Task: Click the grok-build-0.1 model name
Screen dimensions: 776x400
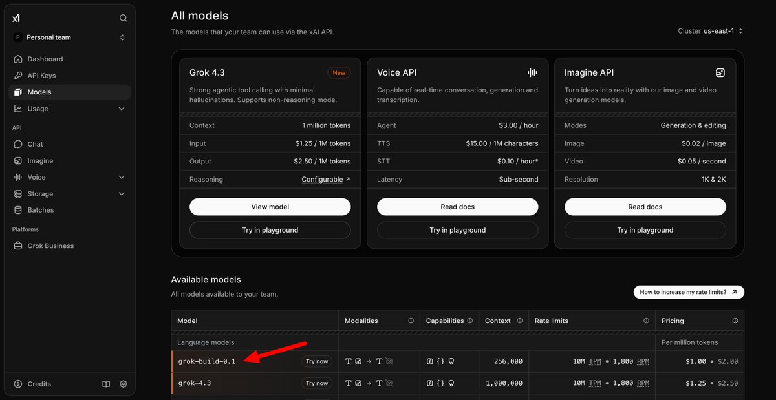Action: [x=207, y=361]
